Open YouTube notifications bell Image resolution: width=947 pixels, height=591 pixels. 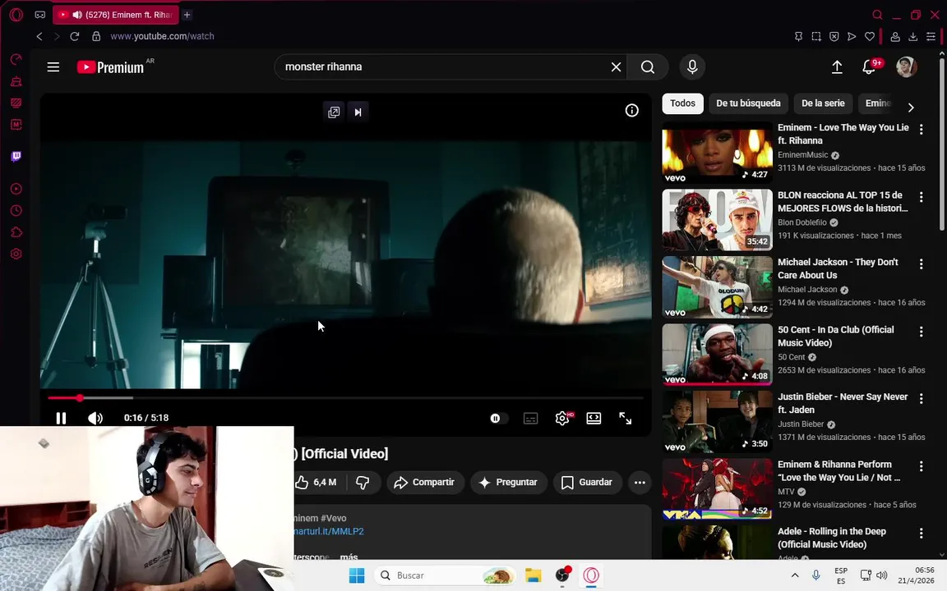(x=869, y=67)
